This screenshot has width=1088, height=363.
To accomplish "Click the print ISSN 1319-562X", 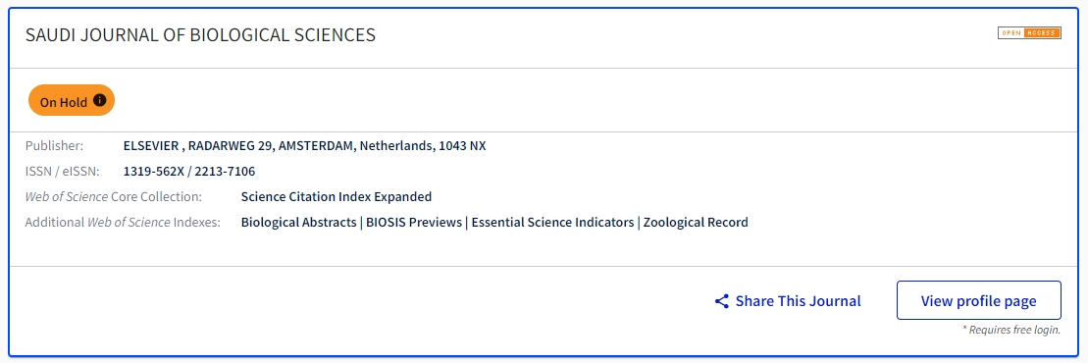I will point(153,172).
